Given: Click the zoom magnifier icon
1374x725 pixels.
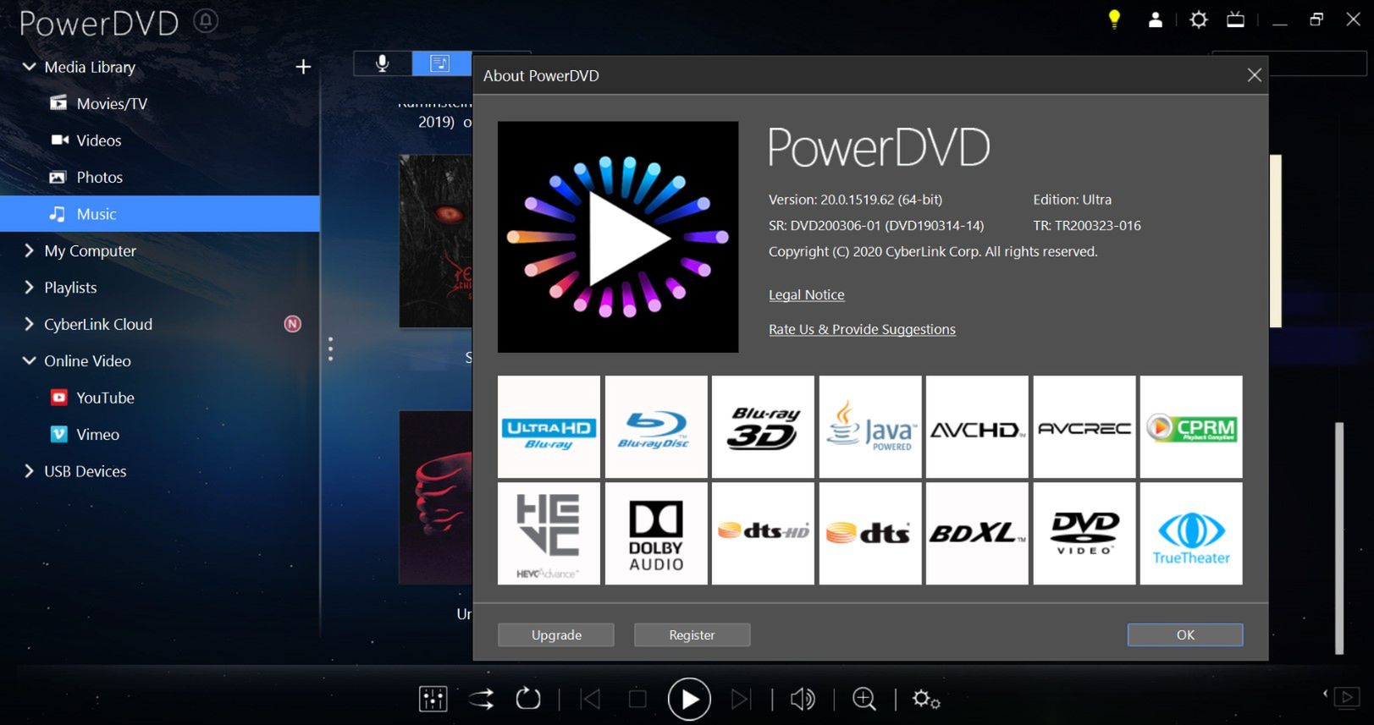Looking at the screenshot, I should coord(864,699).
